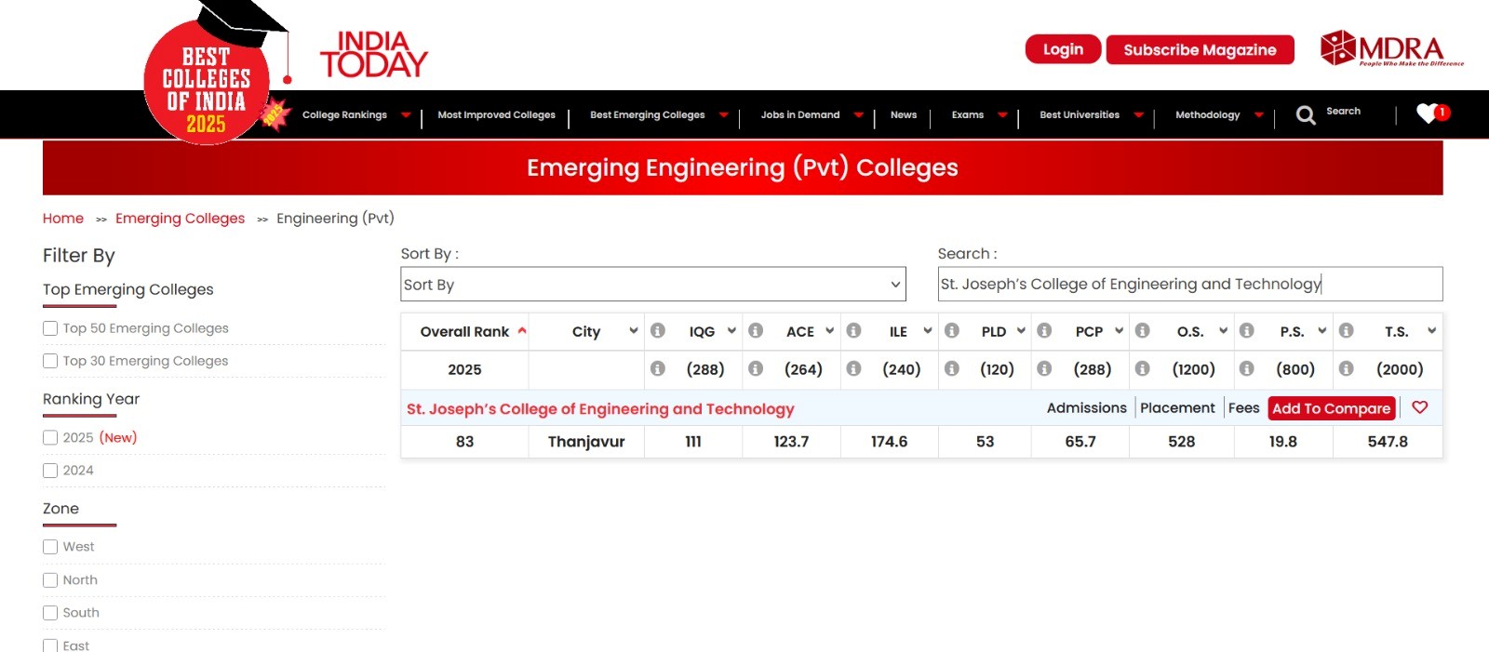Image resolution: width=1489 pixels, height=652 pixels.
Task: Tick the North zone checkbox
Action: click(x=50, y=580)
